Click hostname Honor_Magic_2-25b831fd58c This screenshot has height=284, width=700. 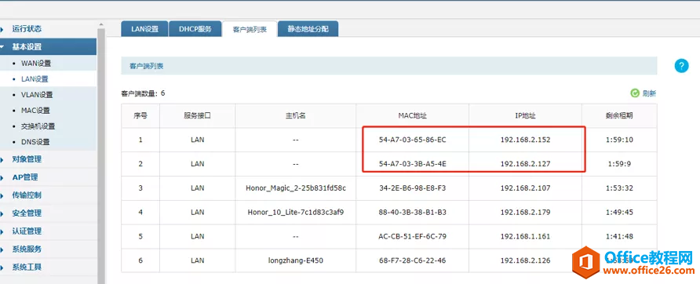point(296,188)
